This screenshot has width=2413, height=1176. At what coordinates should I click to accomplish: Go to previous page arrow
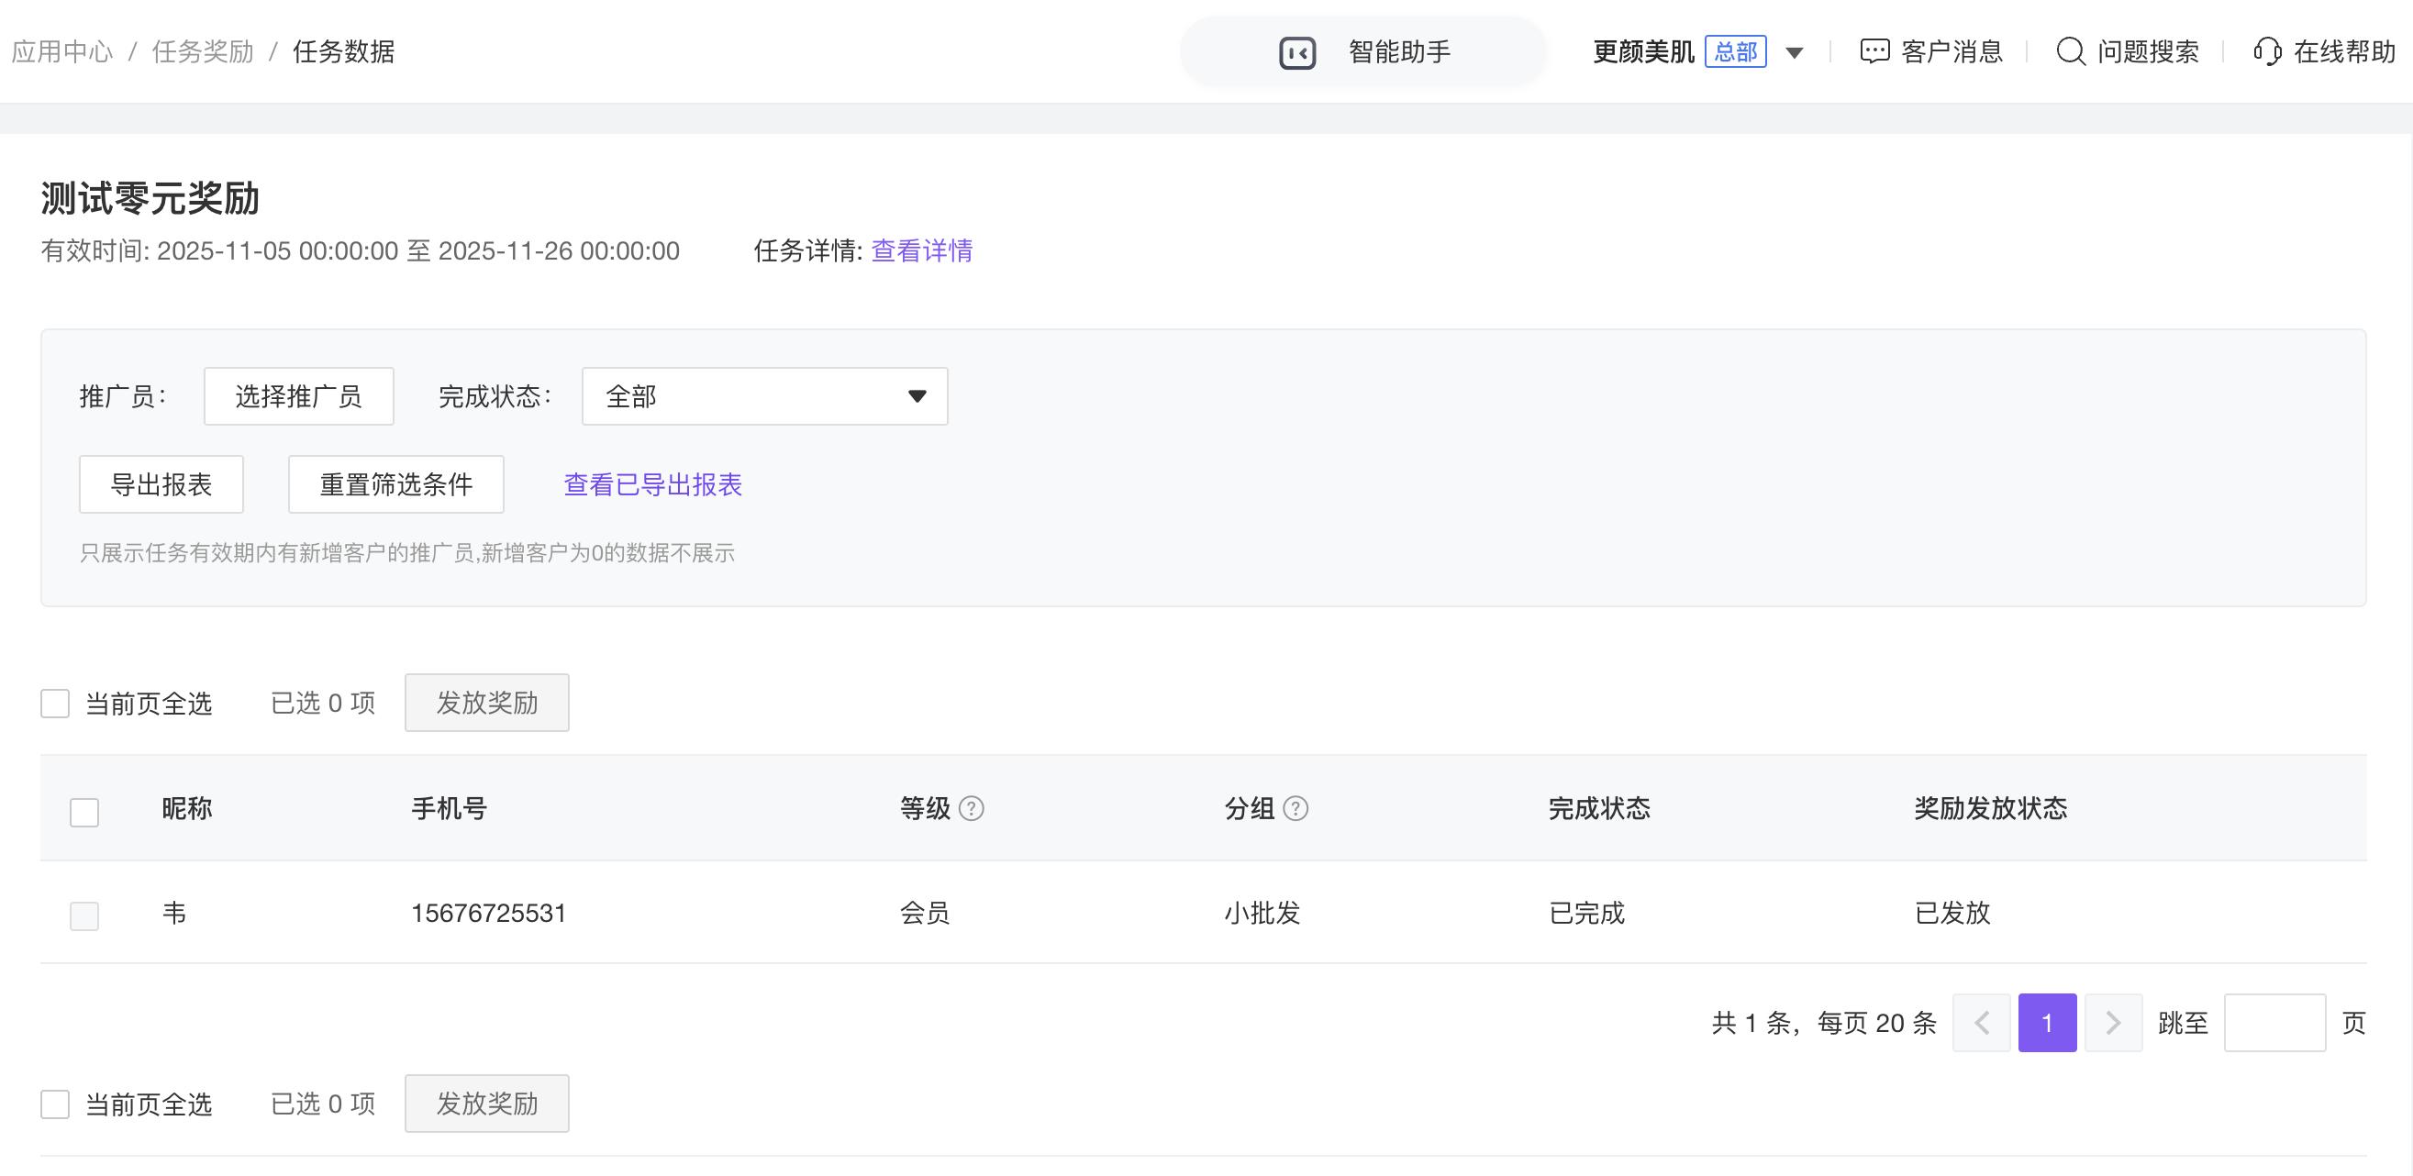pyautogui.click(x=1981, y=1023)
